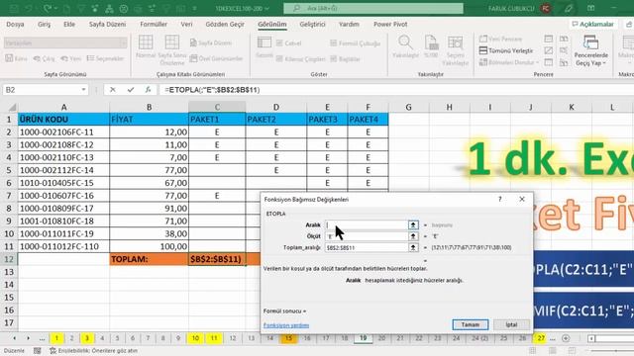The width and height of the screenshot is (634, 356).
Task: Open the Power Pivot tab
Action: pos(390,24)
